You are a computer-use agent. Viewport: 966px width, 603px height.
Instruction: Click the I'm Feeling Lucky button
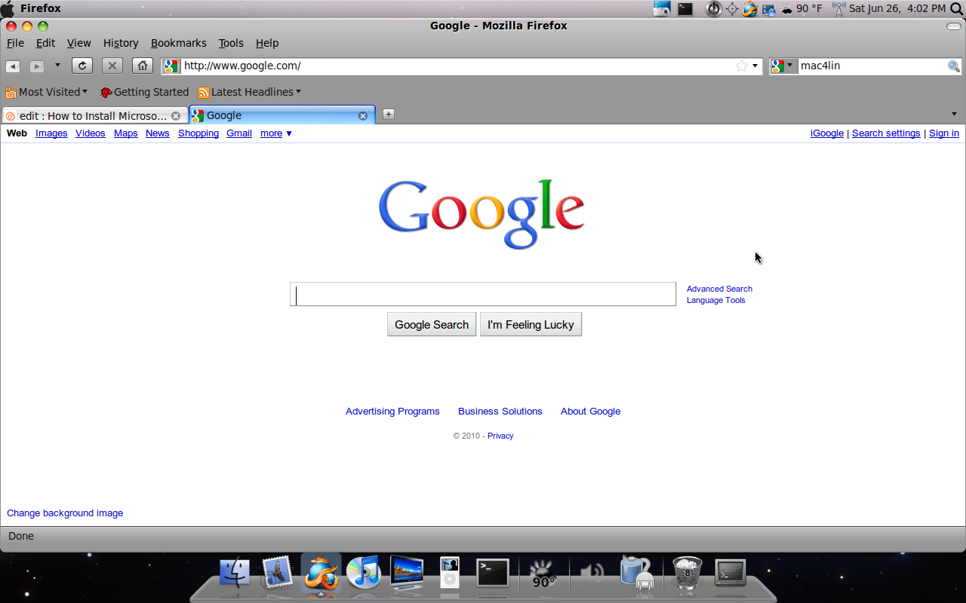[531, 325]
